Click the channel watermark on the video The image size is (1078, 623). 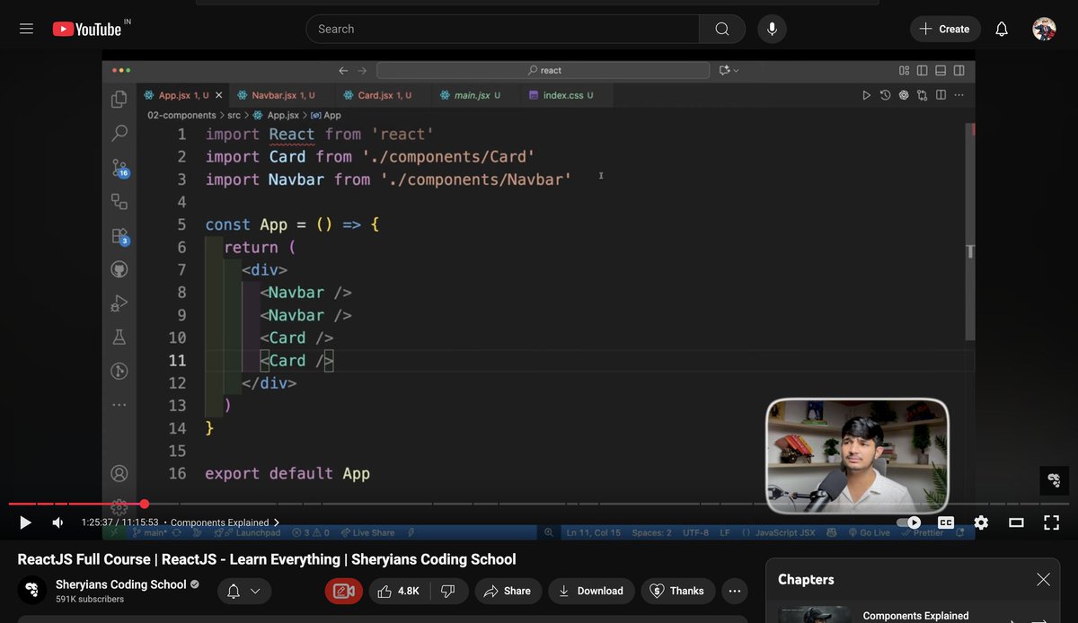pyautogui.click(x=1054, y=480)
